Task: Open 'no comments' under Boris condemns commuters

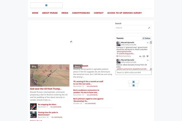Action: 92,95
